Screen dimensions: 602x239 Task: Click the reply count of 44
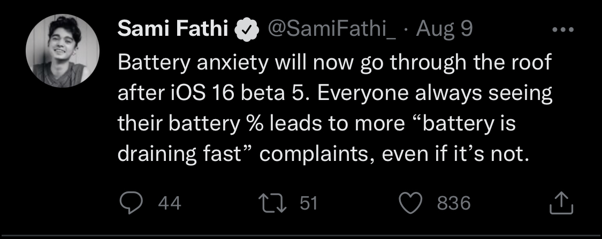pyautogui.click(x=170, y=203)
